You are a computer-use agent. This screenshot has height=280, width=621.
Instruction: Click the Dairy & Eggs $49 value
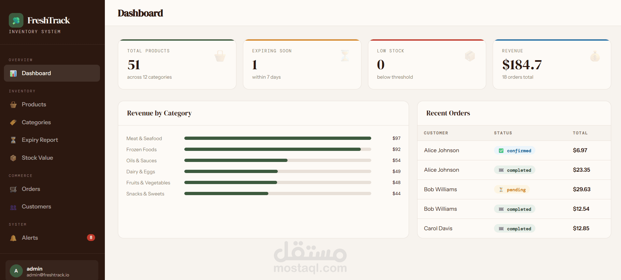click(x=397, y=171)
